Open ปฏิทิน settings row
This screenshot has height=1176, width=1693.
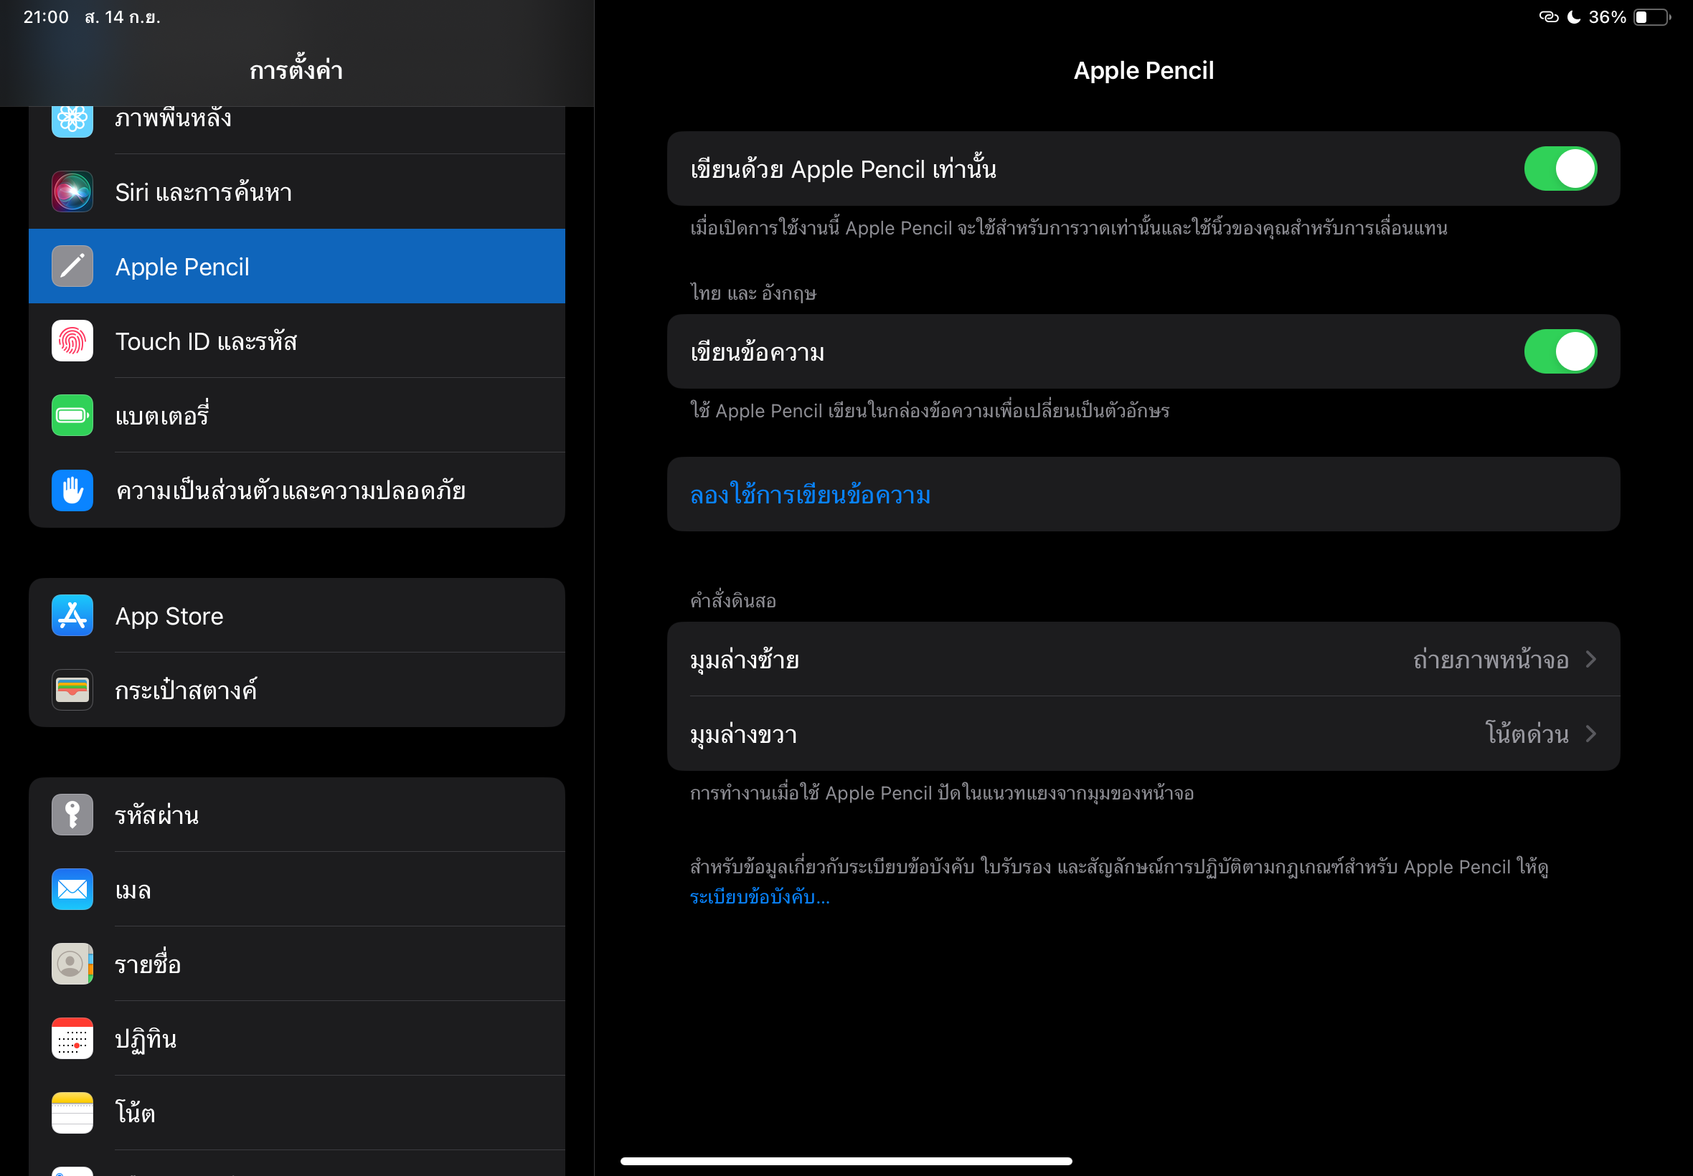[297, 1039]
